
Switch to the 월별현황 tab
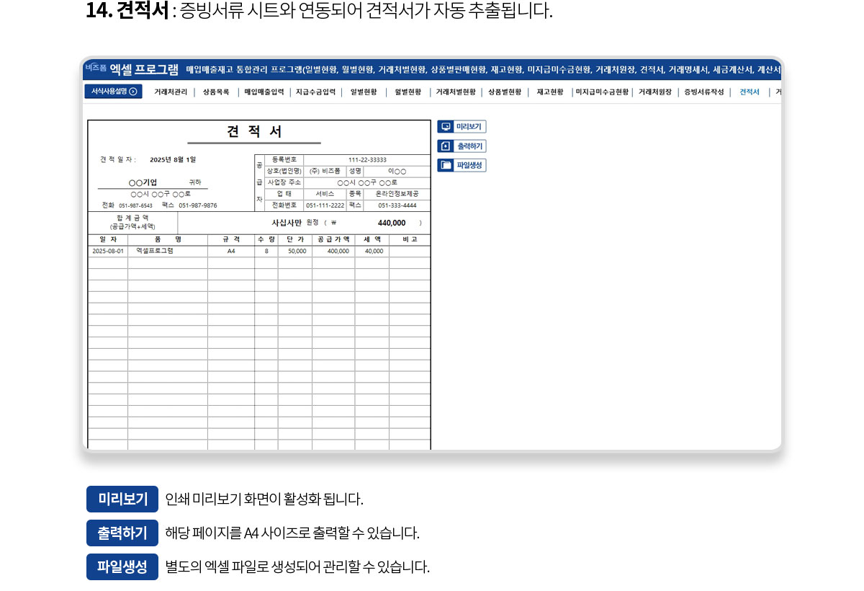(408, 92)
